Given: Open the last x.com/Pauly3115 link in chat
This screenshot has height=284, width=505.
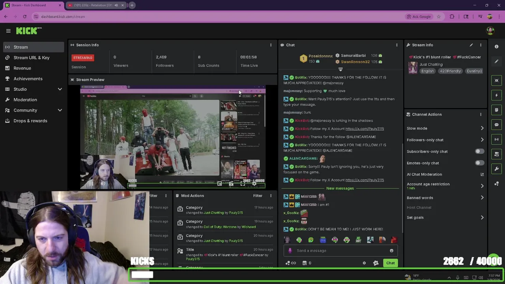Looking at the screenshot, I should (365, 180).
